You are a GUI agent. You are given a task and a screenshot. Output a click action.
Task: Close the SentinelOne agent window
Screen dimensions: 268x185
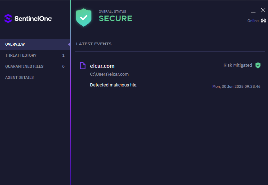pos(263,10)
